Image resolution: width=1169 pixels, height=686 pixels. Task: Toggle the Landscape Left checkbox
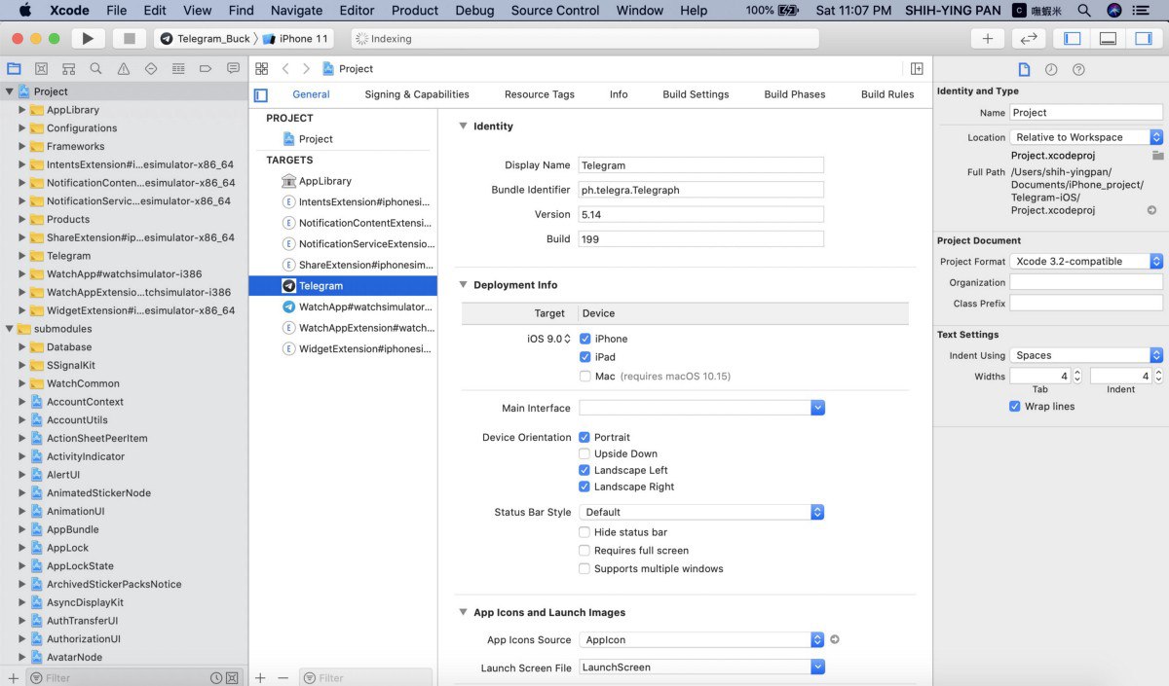(584, 470)
